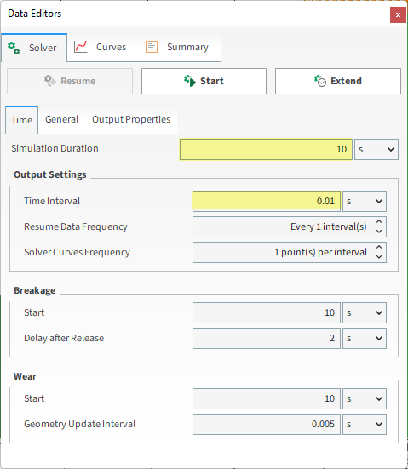The height and width of the screenshot is (469, 408).
Task: Click the Curves chart icon
Action: click(x=81, y=47)
